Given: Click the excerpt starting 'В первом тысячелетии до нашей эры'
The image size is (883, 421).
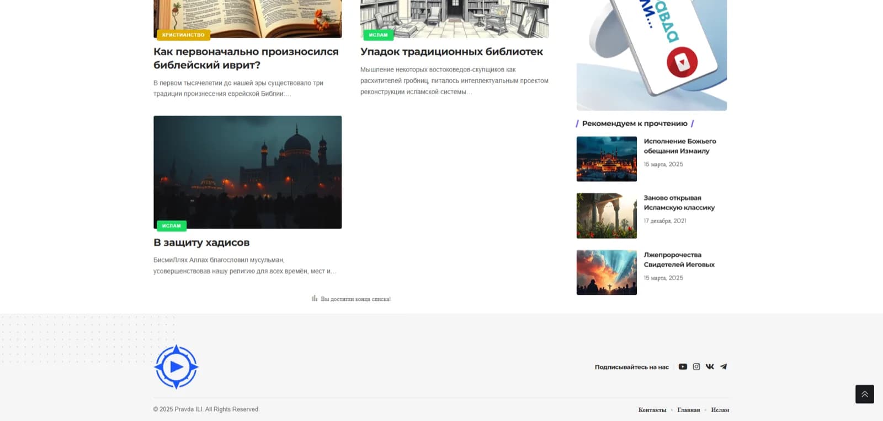Looking at the screenshot, I should (238, 88).
